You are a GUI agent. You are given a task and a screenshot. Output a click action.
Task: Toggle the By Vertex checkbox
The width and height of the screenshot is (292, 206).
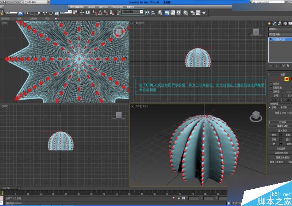pyautogui.click(x=271, y=84)
